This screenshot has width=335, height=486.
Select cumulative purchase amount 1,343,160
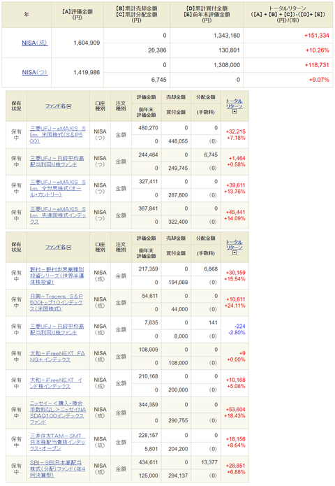(x=227, y=36)
